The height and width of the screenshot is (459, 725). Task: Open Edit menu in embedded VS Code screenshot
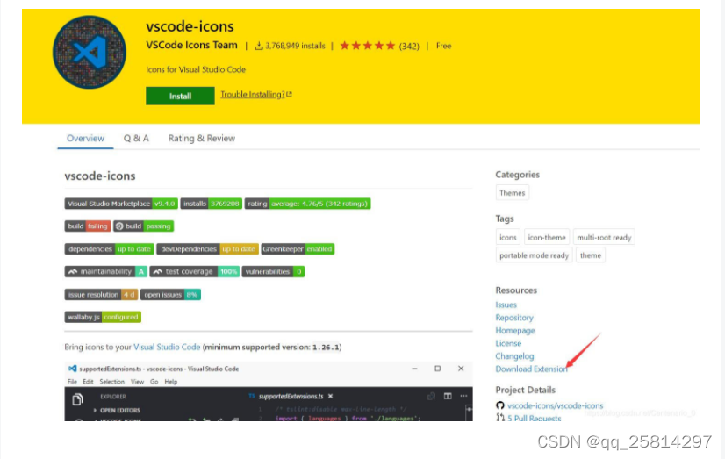tap(88, 382)
